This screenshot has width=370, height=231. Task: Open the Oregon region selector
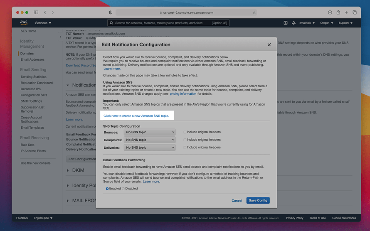click(x=327, y=23)
